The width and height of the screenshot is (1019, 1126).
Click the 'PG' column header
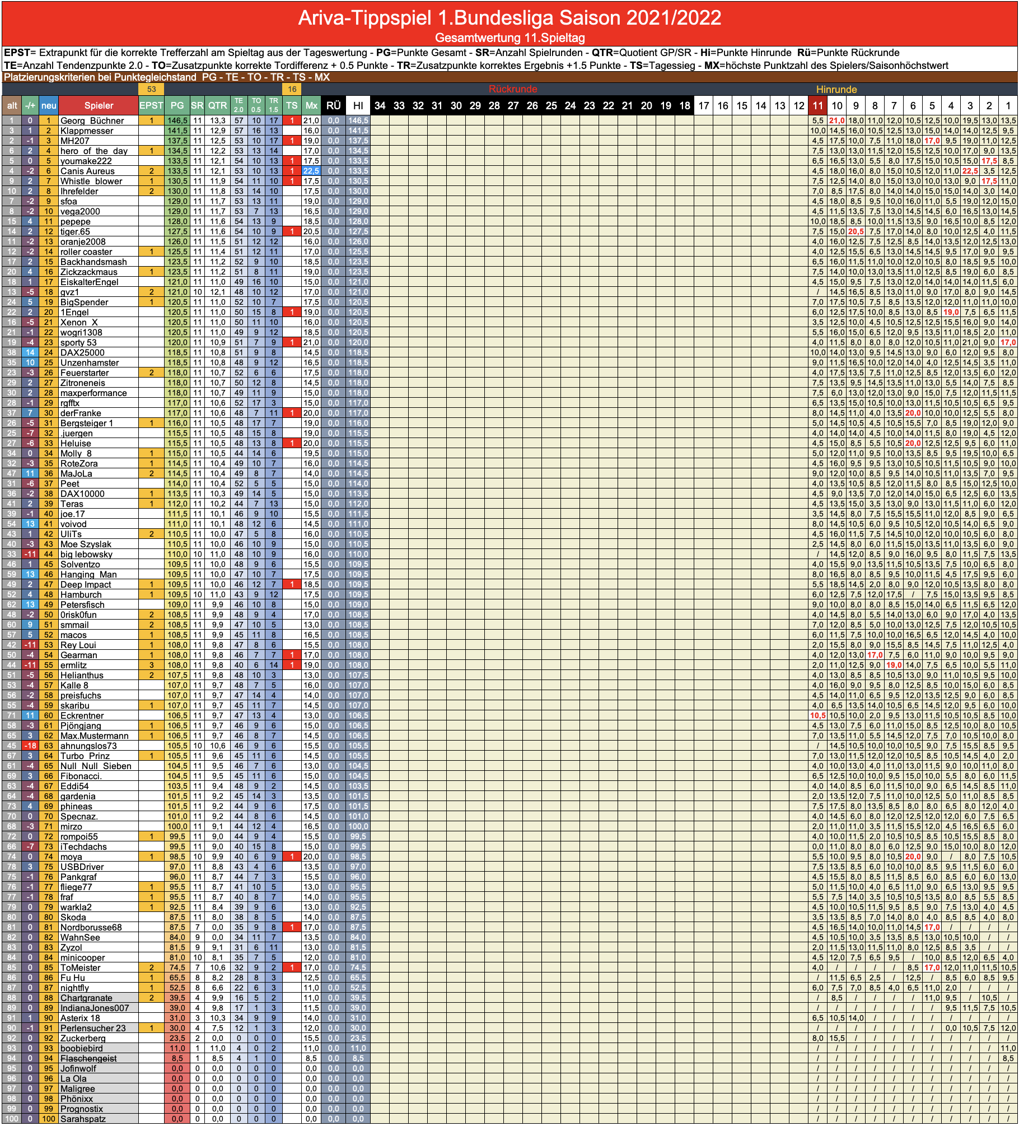click(x=177, y=105)
